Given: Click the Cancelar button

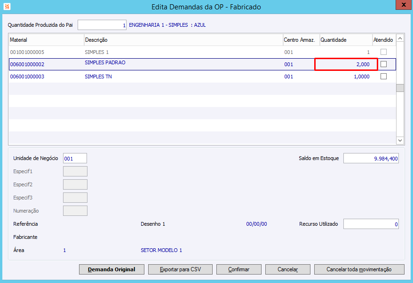Looking at the screenshot, I should [287, 269].
